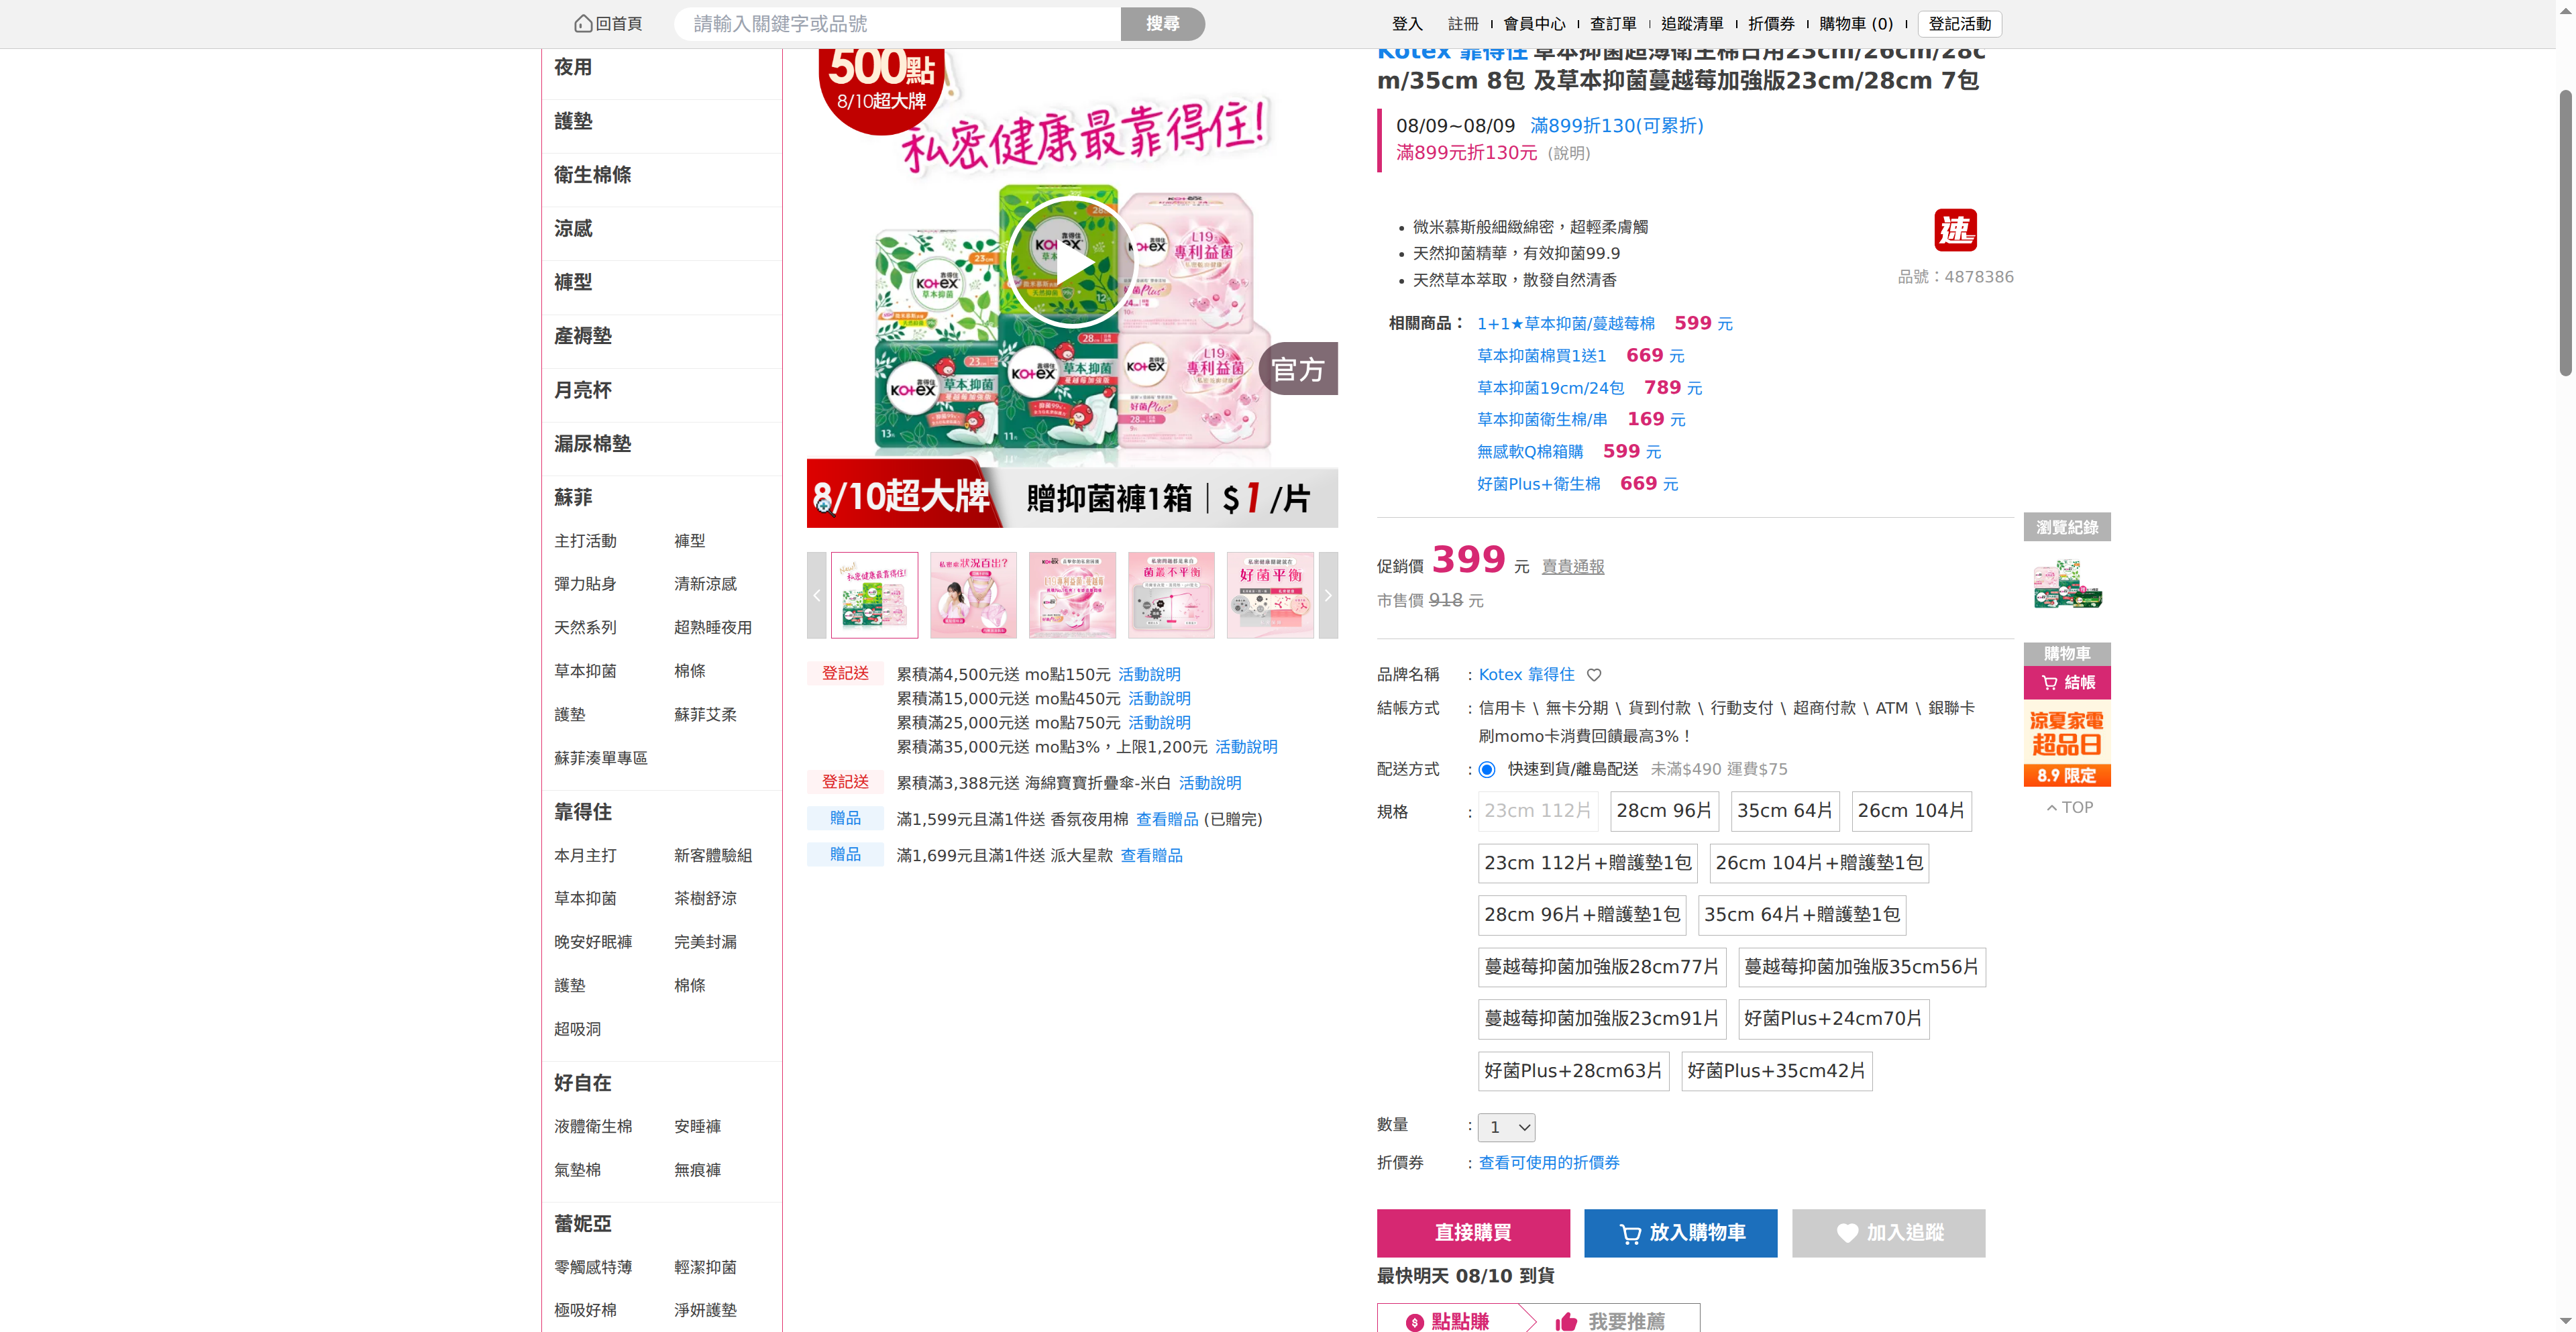Screen dimensions: 2576x1332
Task: Open 會員中心 in top menu
Action: pos(1534,24)
